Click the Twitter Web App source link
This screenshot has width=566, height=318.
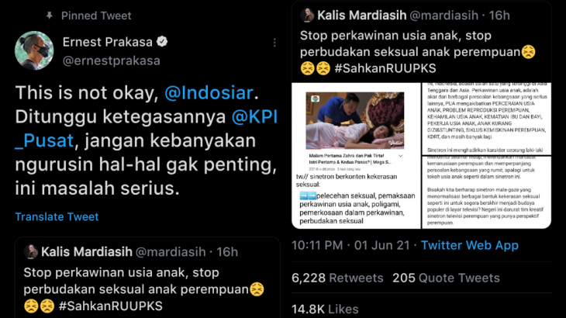(470, 245)
